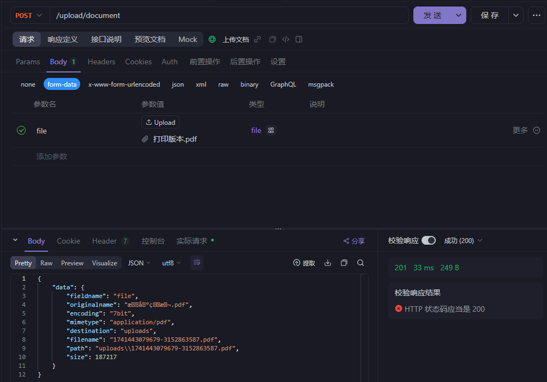
Task: Click the red validation error icon
Action: click(399, 308)
